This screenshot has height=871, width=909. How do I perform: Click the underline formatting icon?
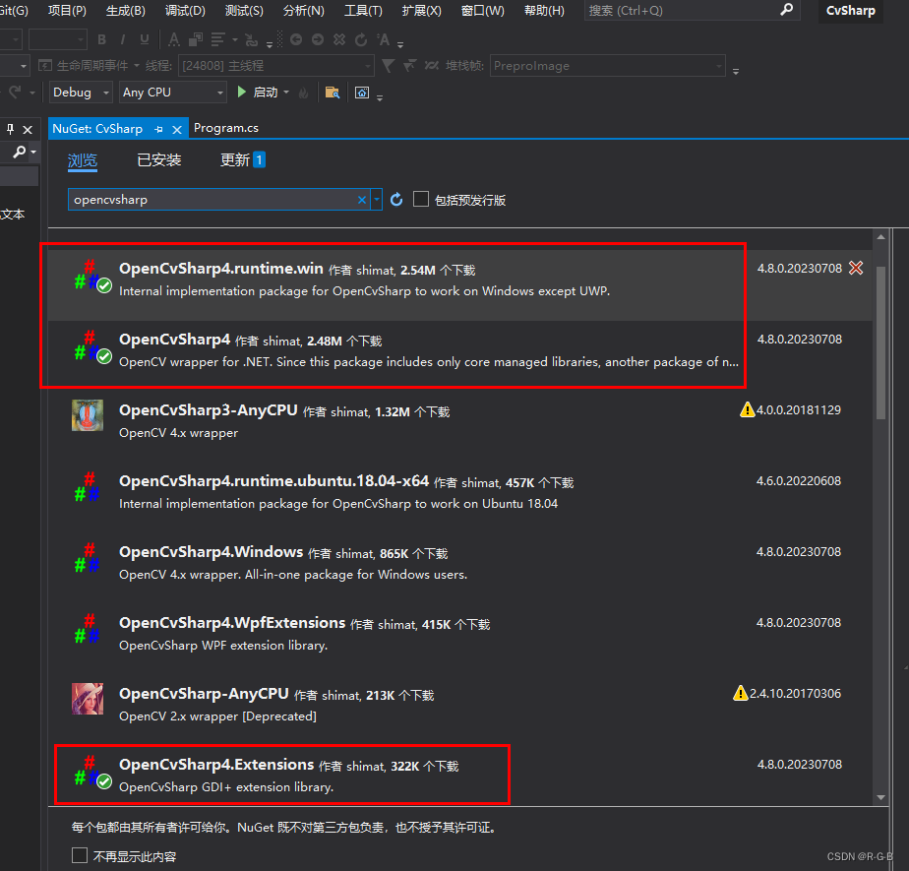pos(145,39)
